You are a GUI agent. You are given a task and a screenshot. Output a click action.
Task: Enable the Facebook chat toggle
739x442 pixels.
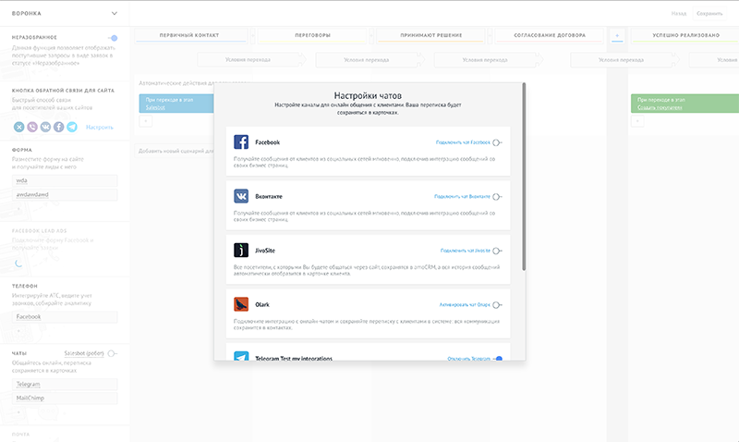497,142
